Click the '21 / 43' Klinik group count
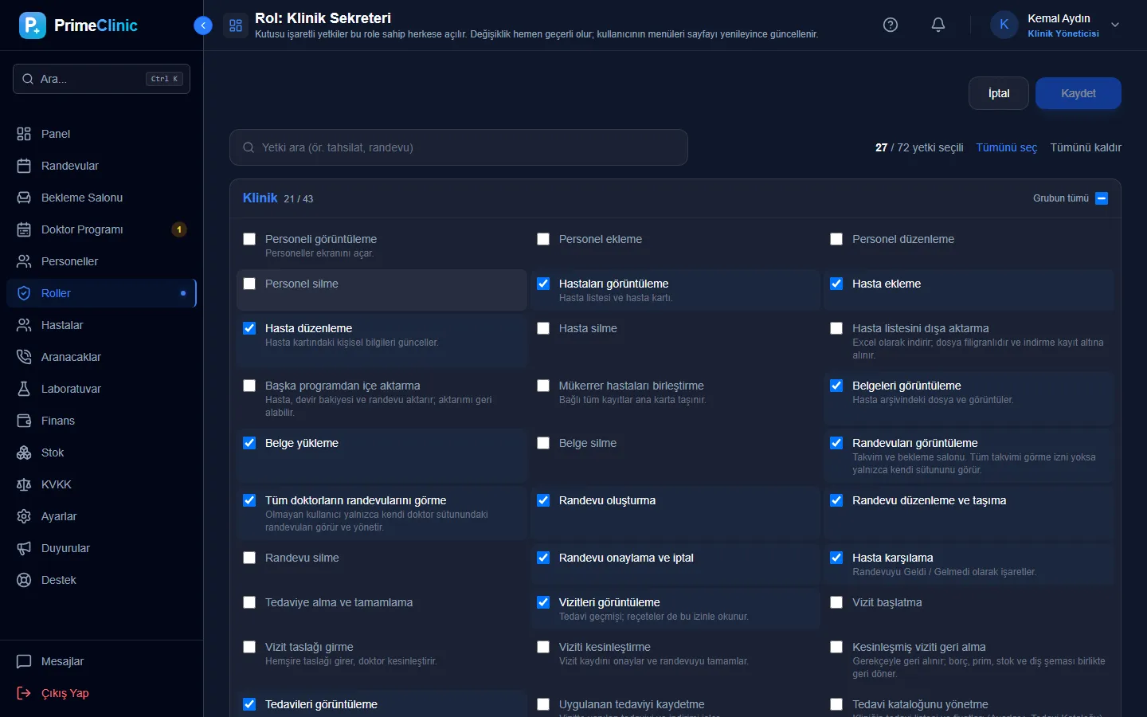Screen dimensions: 1147x717 (299, 199)
